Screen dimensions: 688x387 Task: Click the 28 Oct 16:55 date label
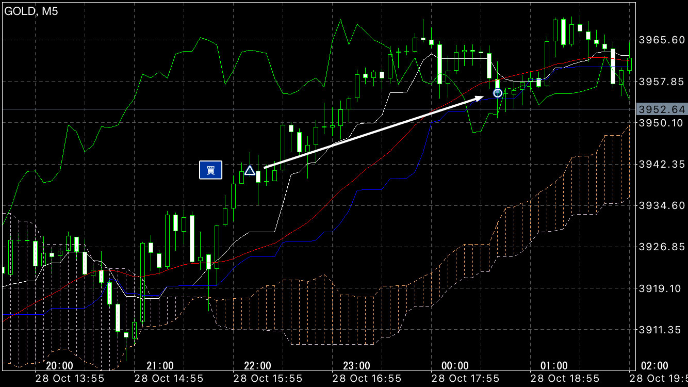click(x=366, y=379)
